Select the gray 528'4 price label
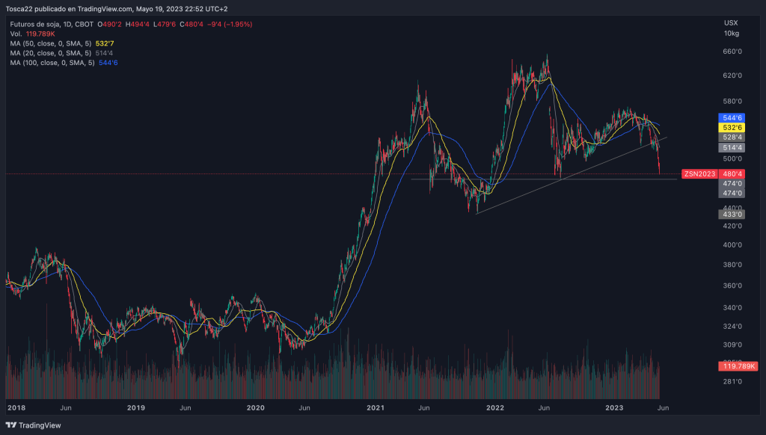Screen dimensions: 766x435 tap(731, 138)
